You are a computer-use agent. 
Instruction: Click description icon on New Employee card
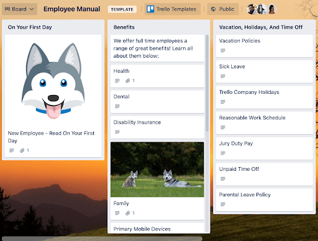point(12,150)
